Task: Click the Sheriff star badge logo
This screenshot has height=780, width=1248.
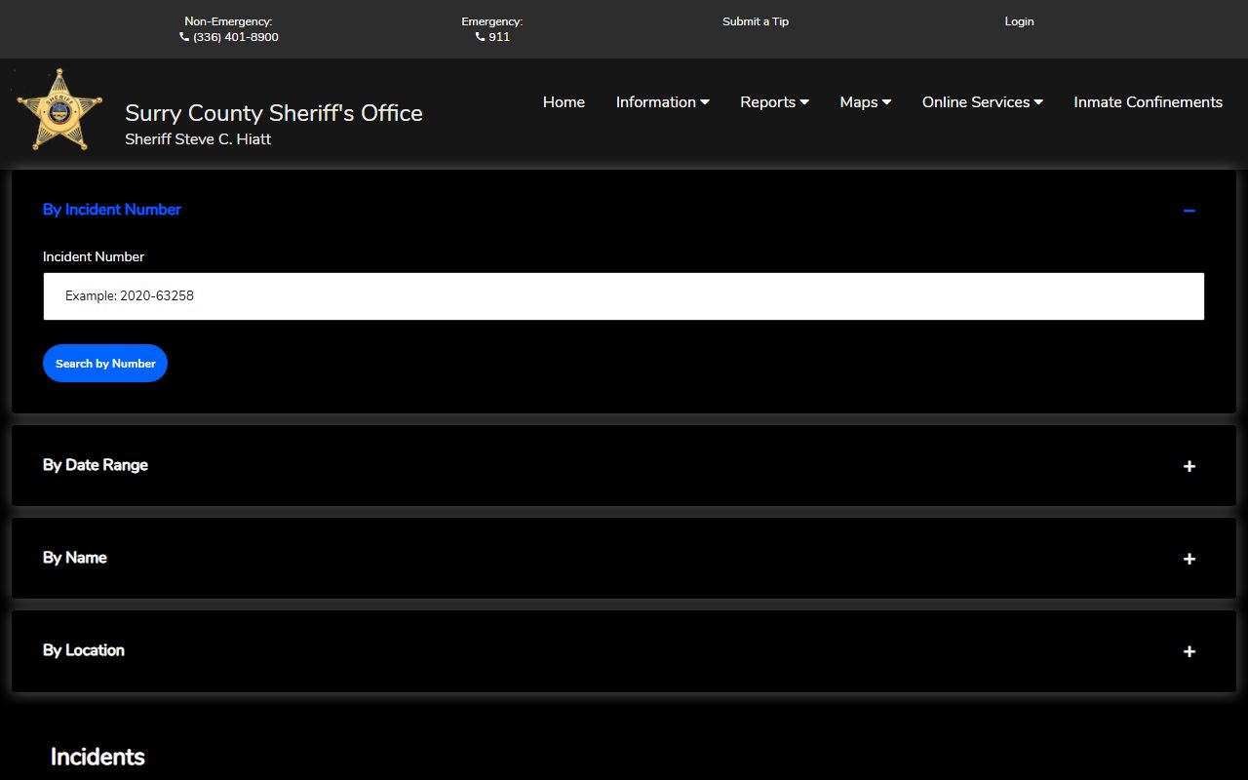Action: coord(59,109)
